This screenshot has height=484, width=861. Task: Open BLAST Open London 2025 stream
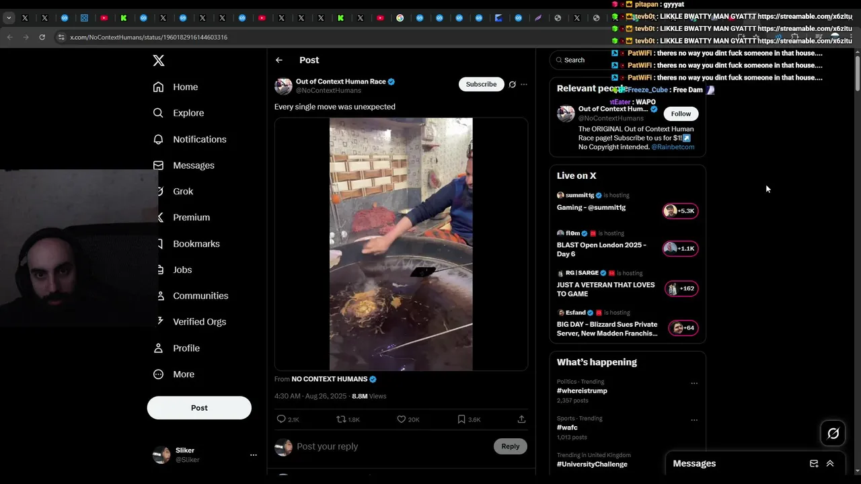[601, 249]
